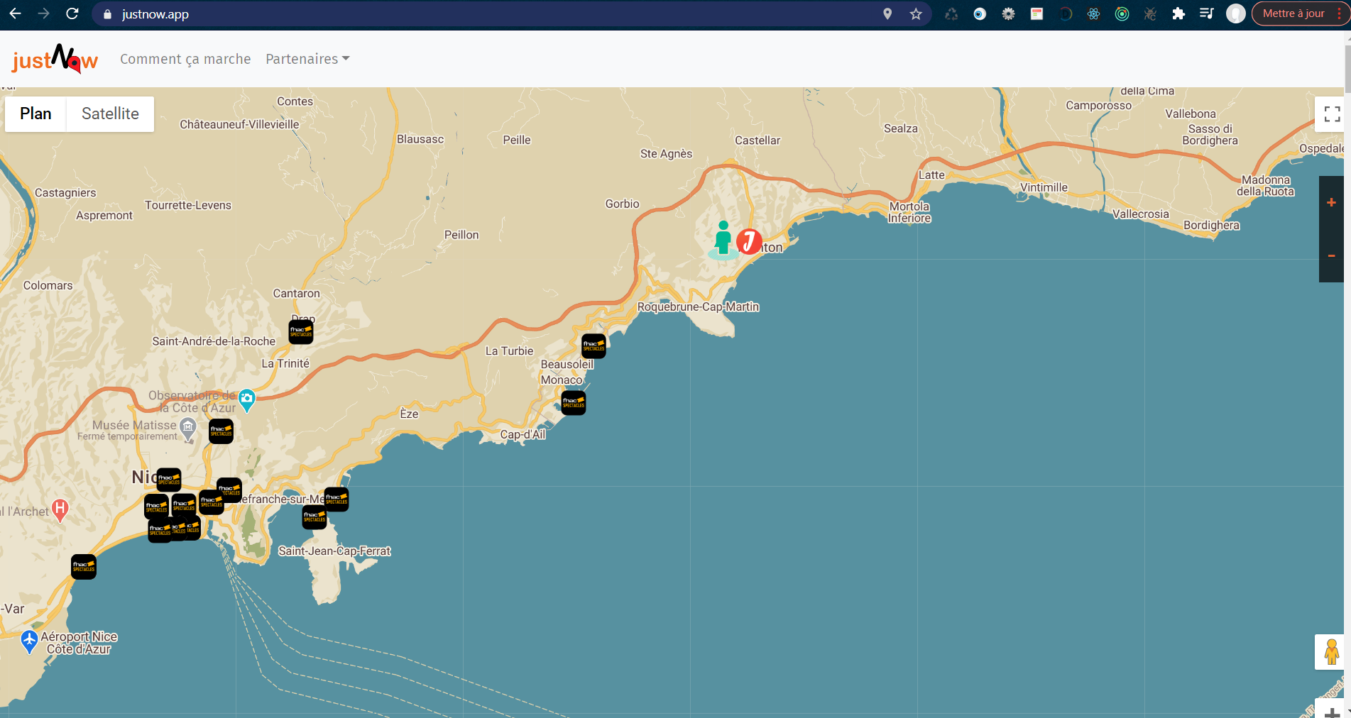Click the Colomars map label

(48, 285)
